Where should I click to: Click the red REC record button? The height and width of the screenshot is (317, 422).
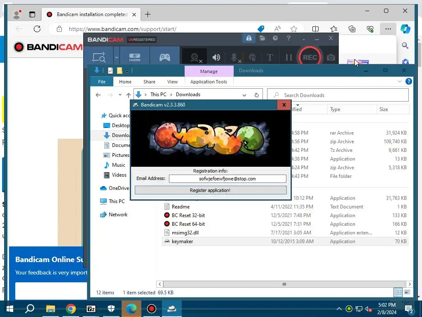tap(310, 57)
